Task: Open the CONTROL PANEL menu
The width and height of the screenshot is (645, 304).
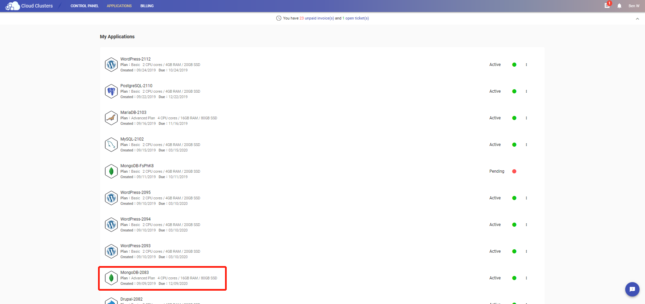Action: [x=84, y=6]
